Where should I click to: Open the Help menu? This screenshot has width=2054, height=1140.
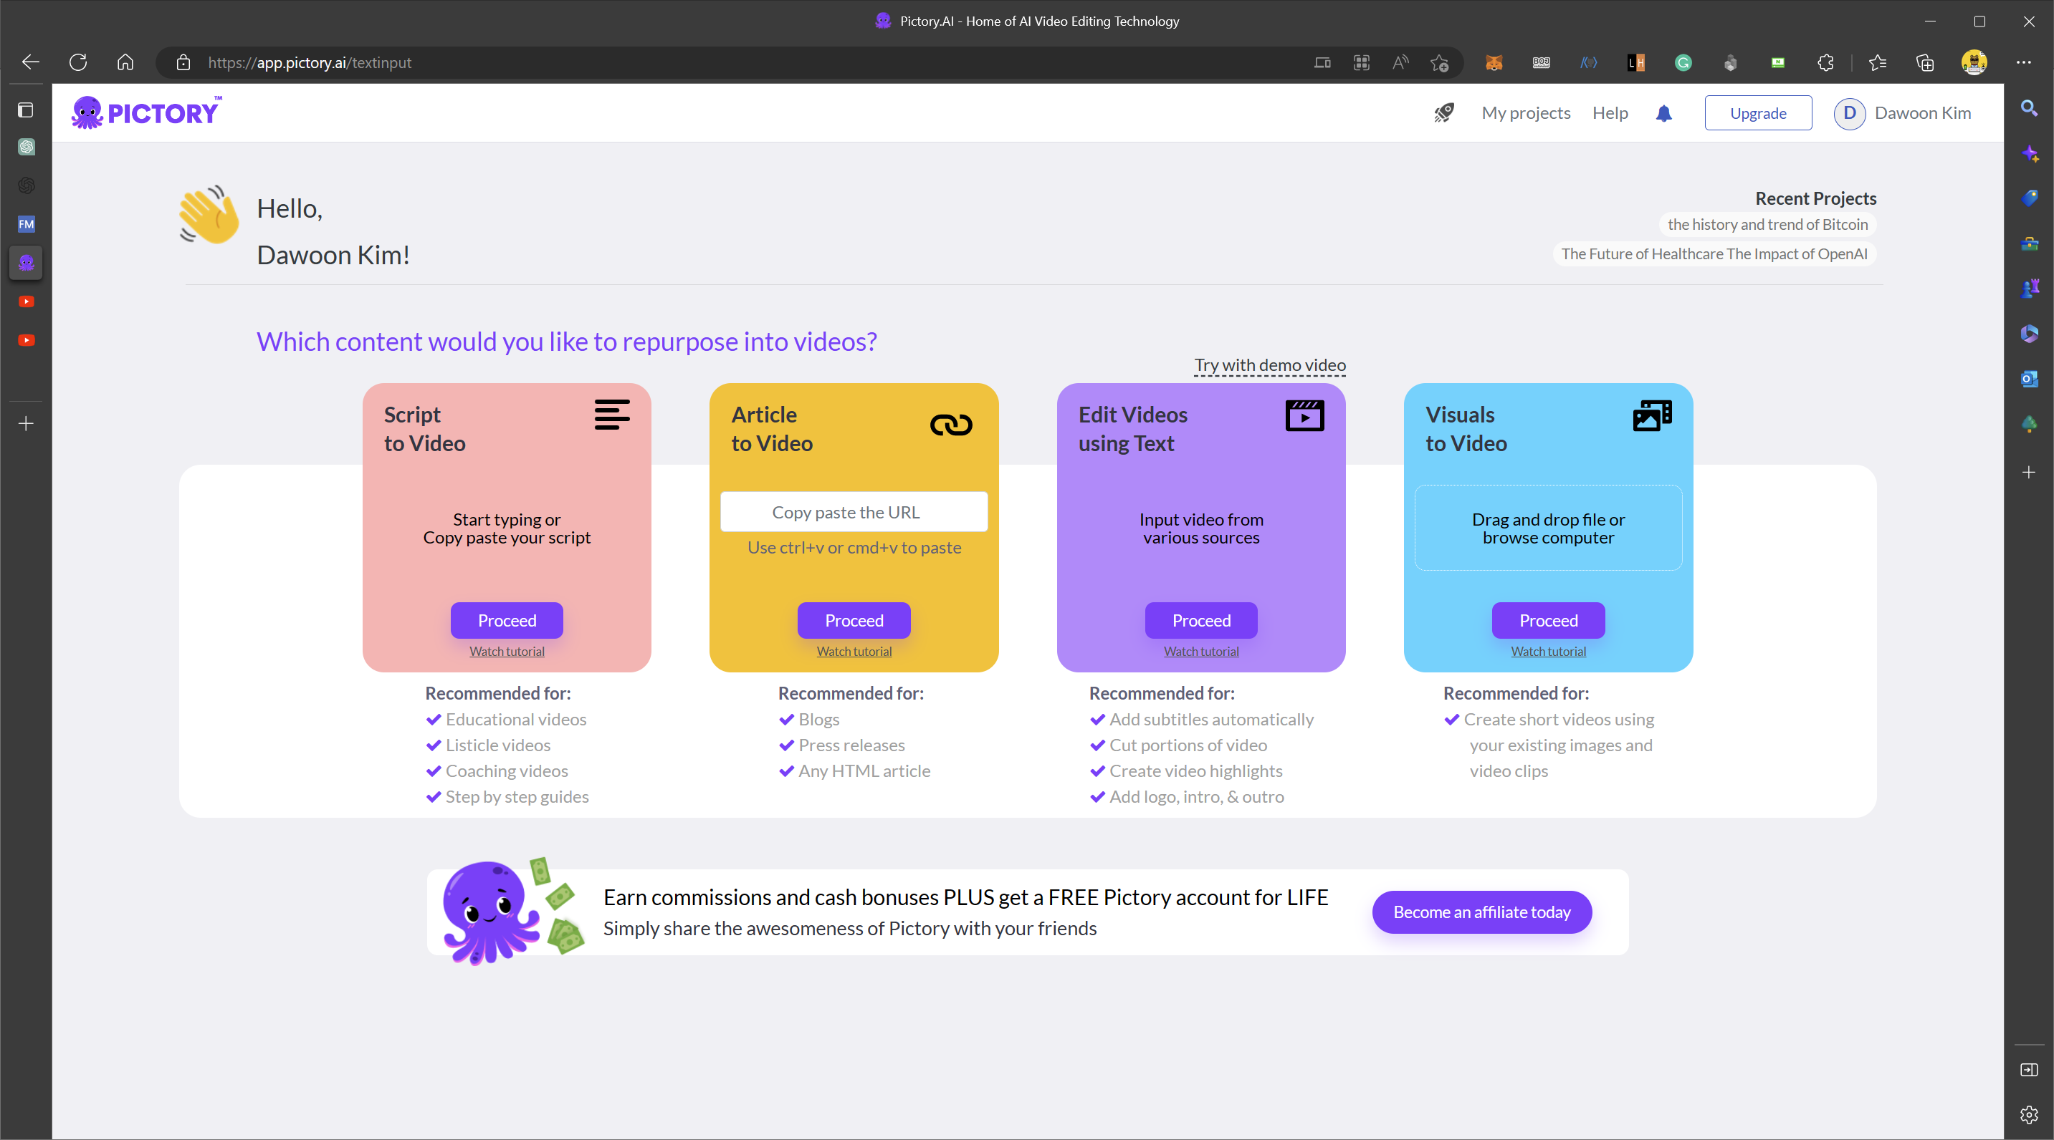pos(1609,113)
